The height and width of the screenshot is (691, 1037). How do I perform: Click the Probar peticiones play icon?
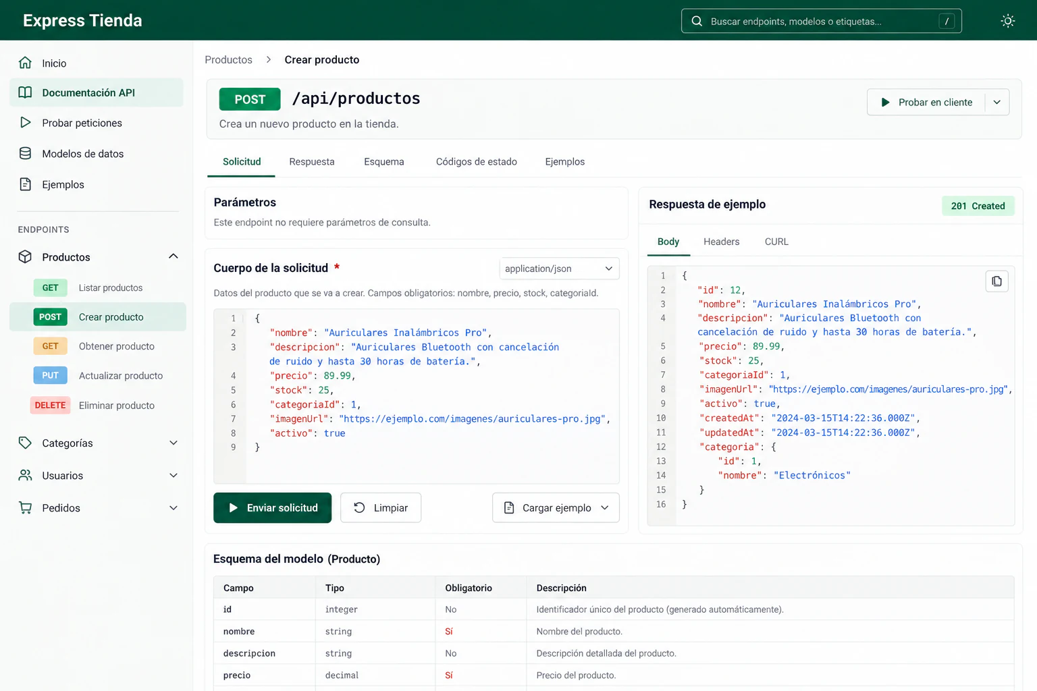pyautogui.click(x=25, y=123)
